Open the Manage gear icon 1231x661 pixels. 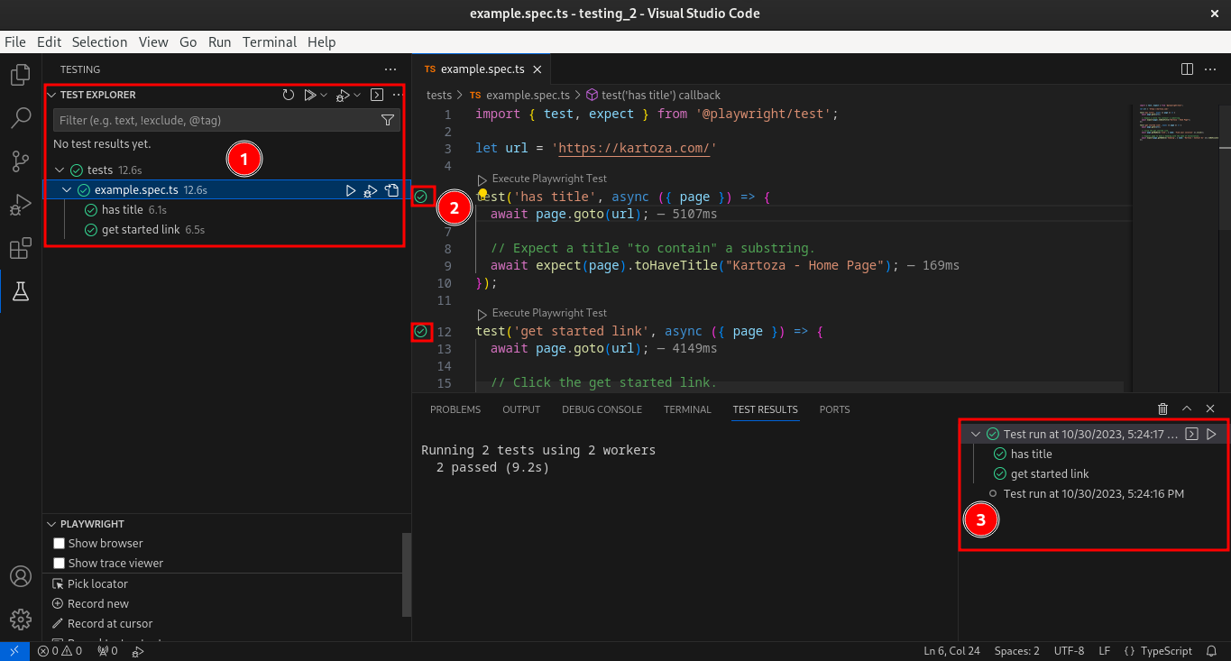[x=21, y=620]
